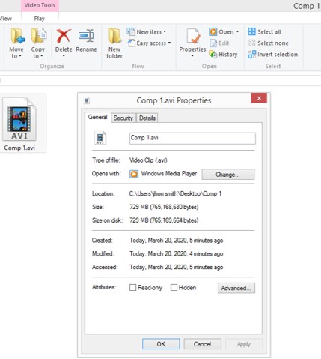Click the Rename icon in ribbon
The height and width of the screenshot is (359, 321).
[x=86, y=36]
